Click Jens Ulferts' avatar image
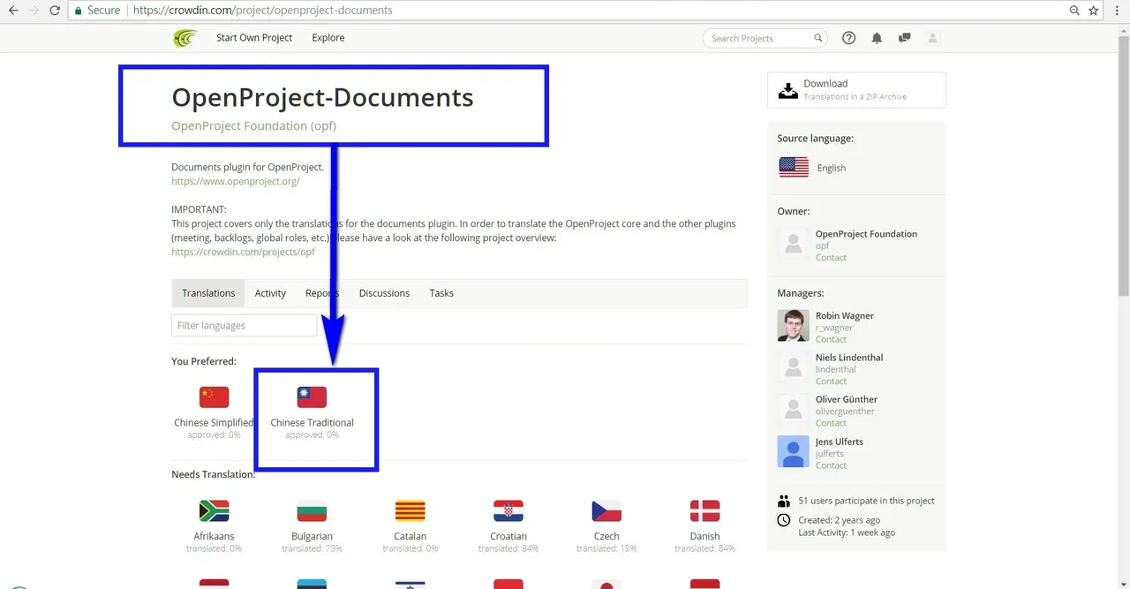Image resolution: width=1130 pixels, height=589 pixels. (793, 452)
